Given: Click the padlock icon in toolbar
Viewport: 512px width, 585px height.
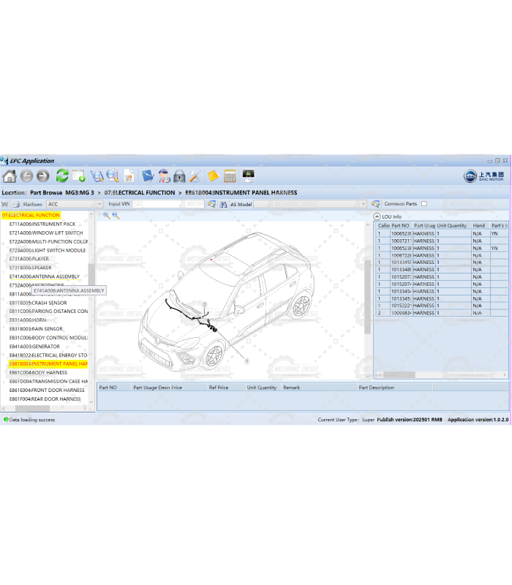Looking at the screenshot, I should pyautogui.click(x=179, y=176).
